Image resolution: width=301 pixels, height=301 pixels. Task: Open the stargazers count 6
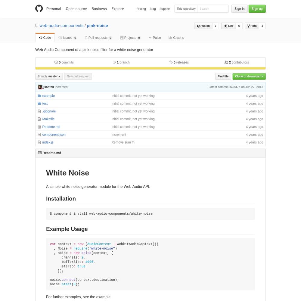[x=239, y=26]
